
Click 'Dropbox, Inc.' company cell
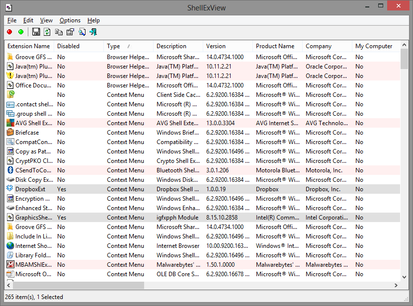(323, 189)
